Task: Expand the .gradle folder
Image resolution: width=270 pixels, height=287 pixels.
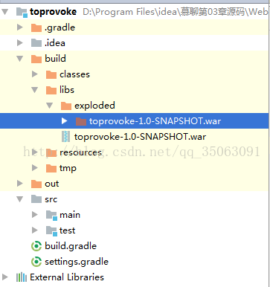Action: click(x=20, y=28)
